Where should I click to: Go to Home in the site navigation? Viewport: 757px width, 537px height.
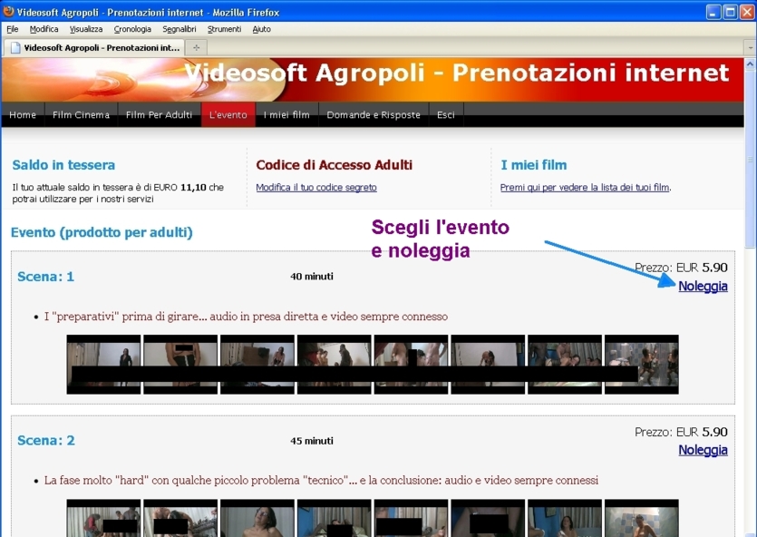pos(23,115)
